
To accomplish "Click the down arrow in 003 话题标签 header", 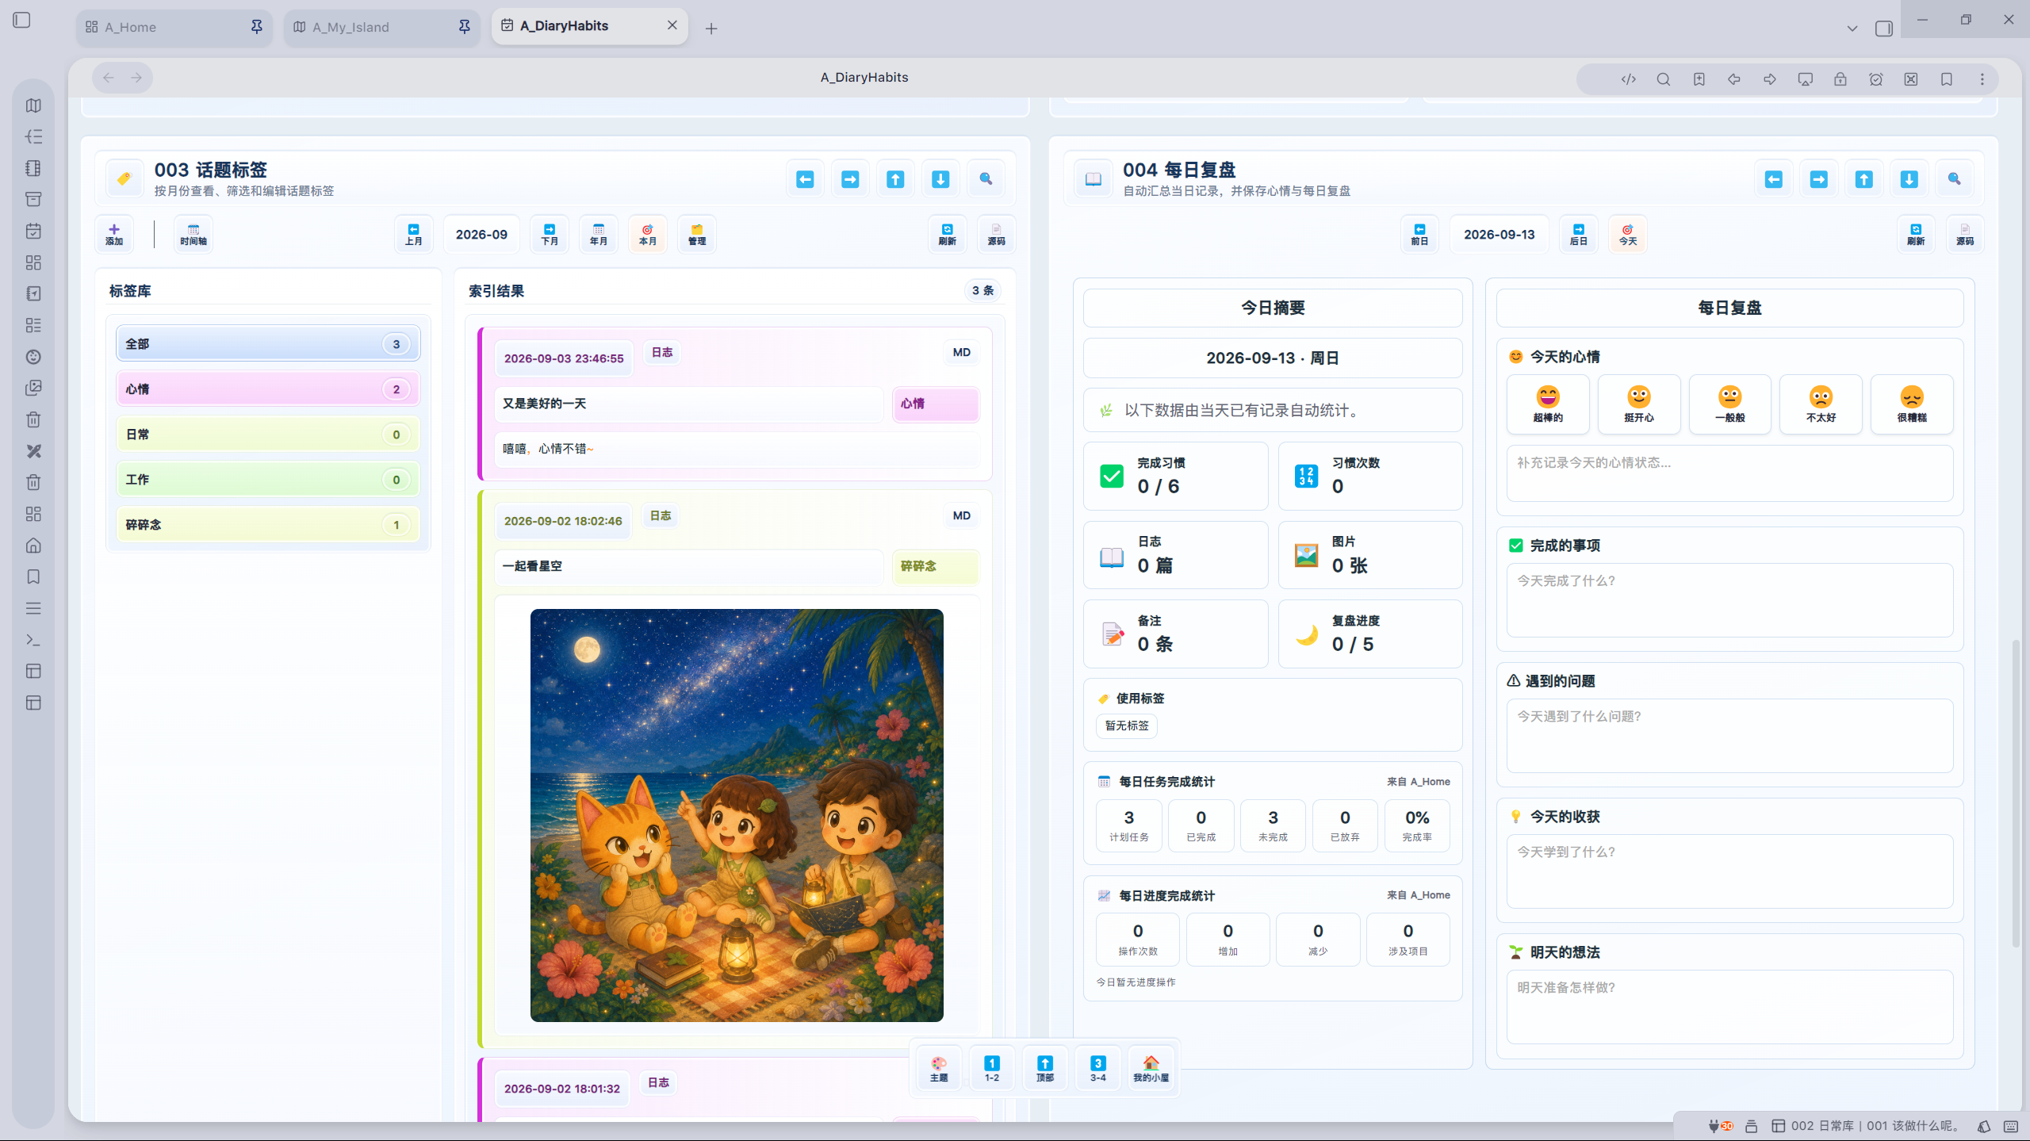I will tap(940, 179).
